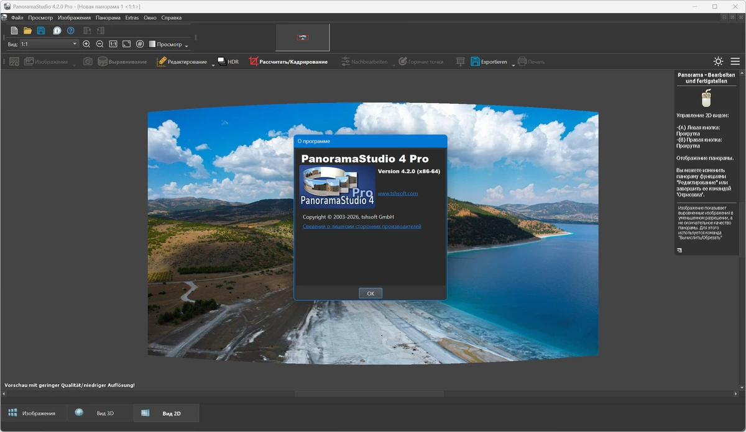This screenshot has height=432, width=746.
Task: Click the copyright tshsoft GmbH text
Action: pyautogui.click(x=348, y=217)
